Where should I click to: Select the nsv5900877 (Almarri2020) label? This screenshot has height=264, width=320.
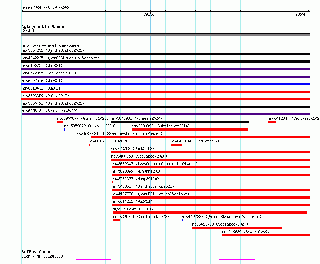[x=83, y=118]
